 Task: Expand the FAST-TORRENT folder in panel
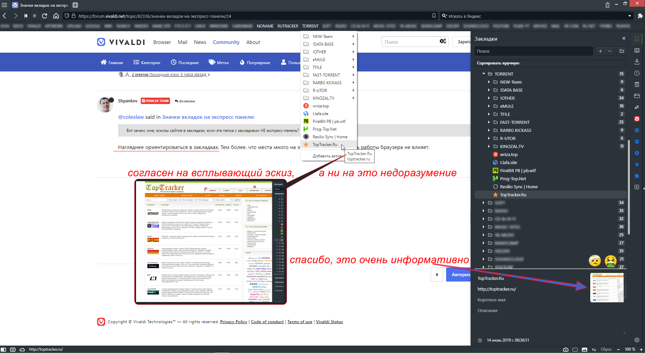click(489, 122)
